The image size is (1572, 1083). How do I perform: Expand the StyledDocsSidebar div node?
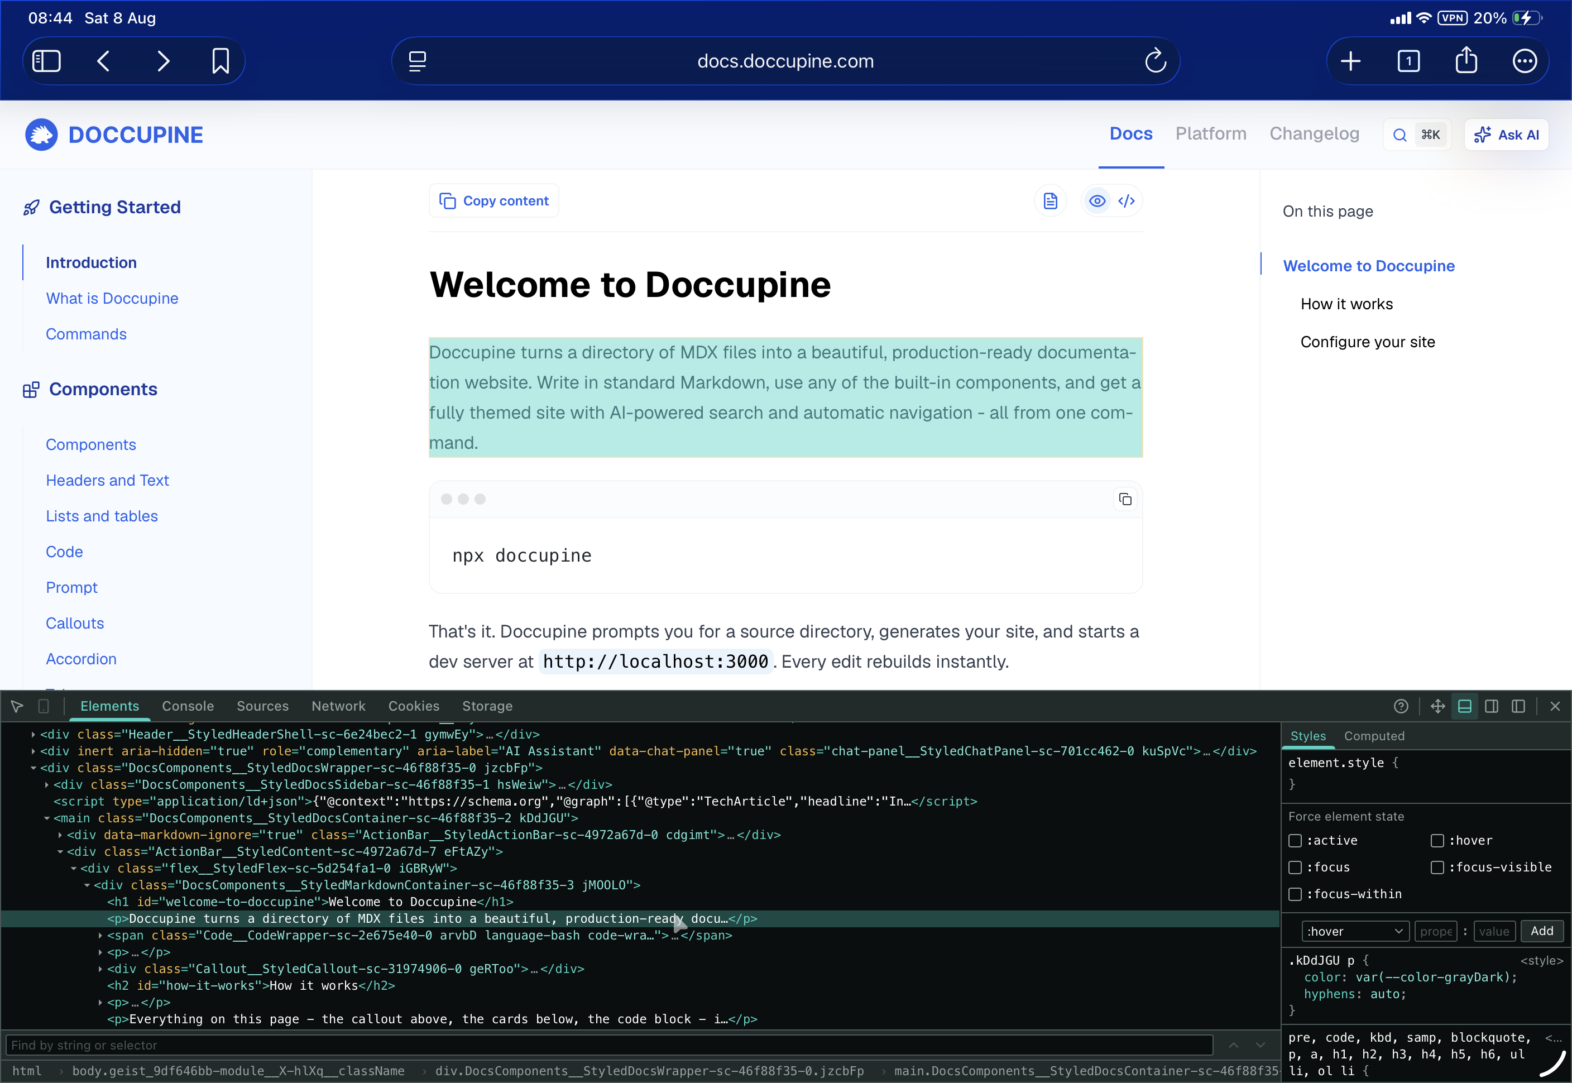coord(46,785)
